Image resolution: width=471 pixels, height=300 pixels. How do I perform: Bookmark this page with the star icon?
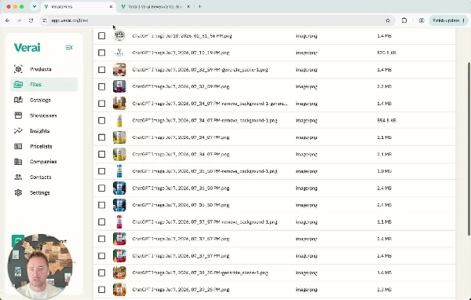pos(388,20)
